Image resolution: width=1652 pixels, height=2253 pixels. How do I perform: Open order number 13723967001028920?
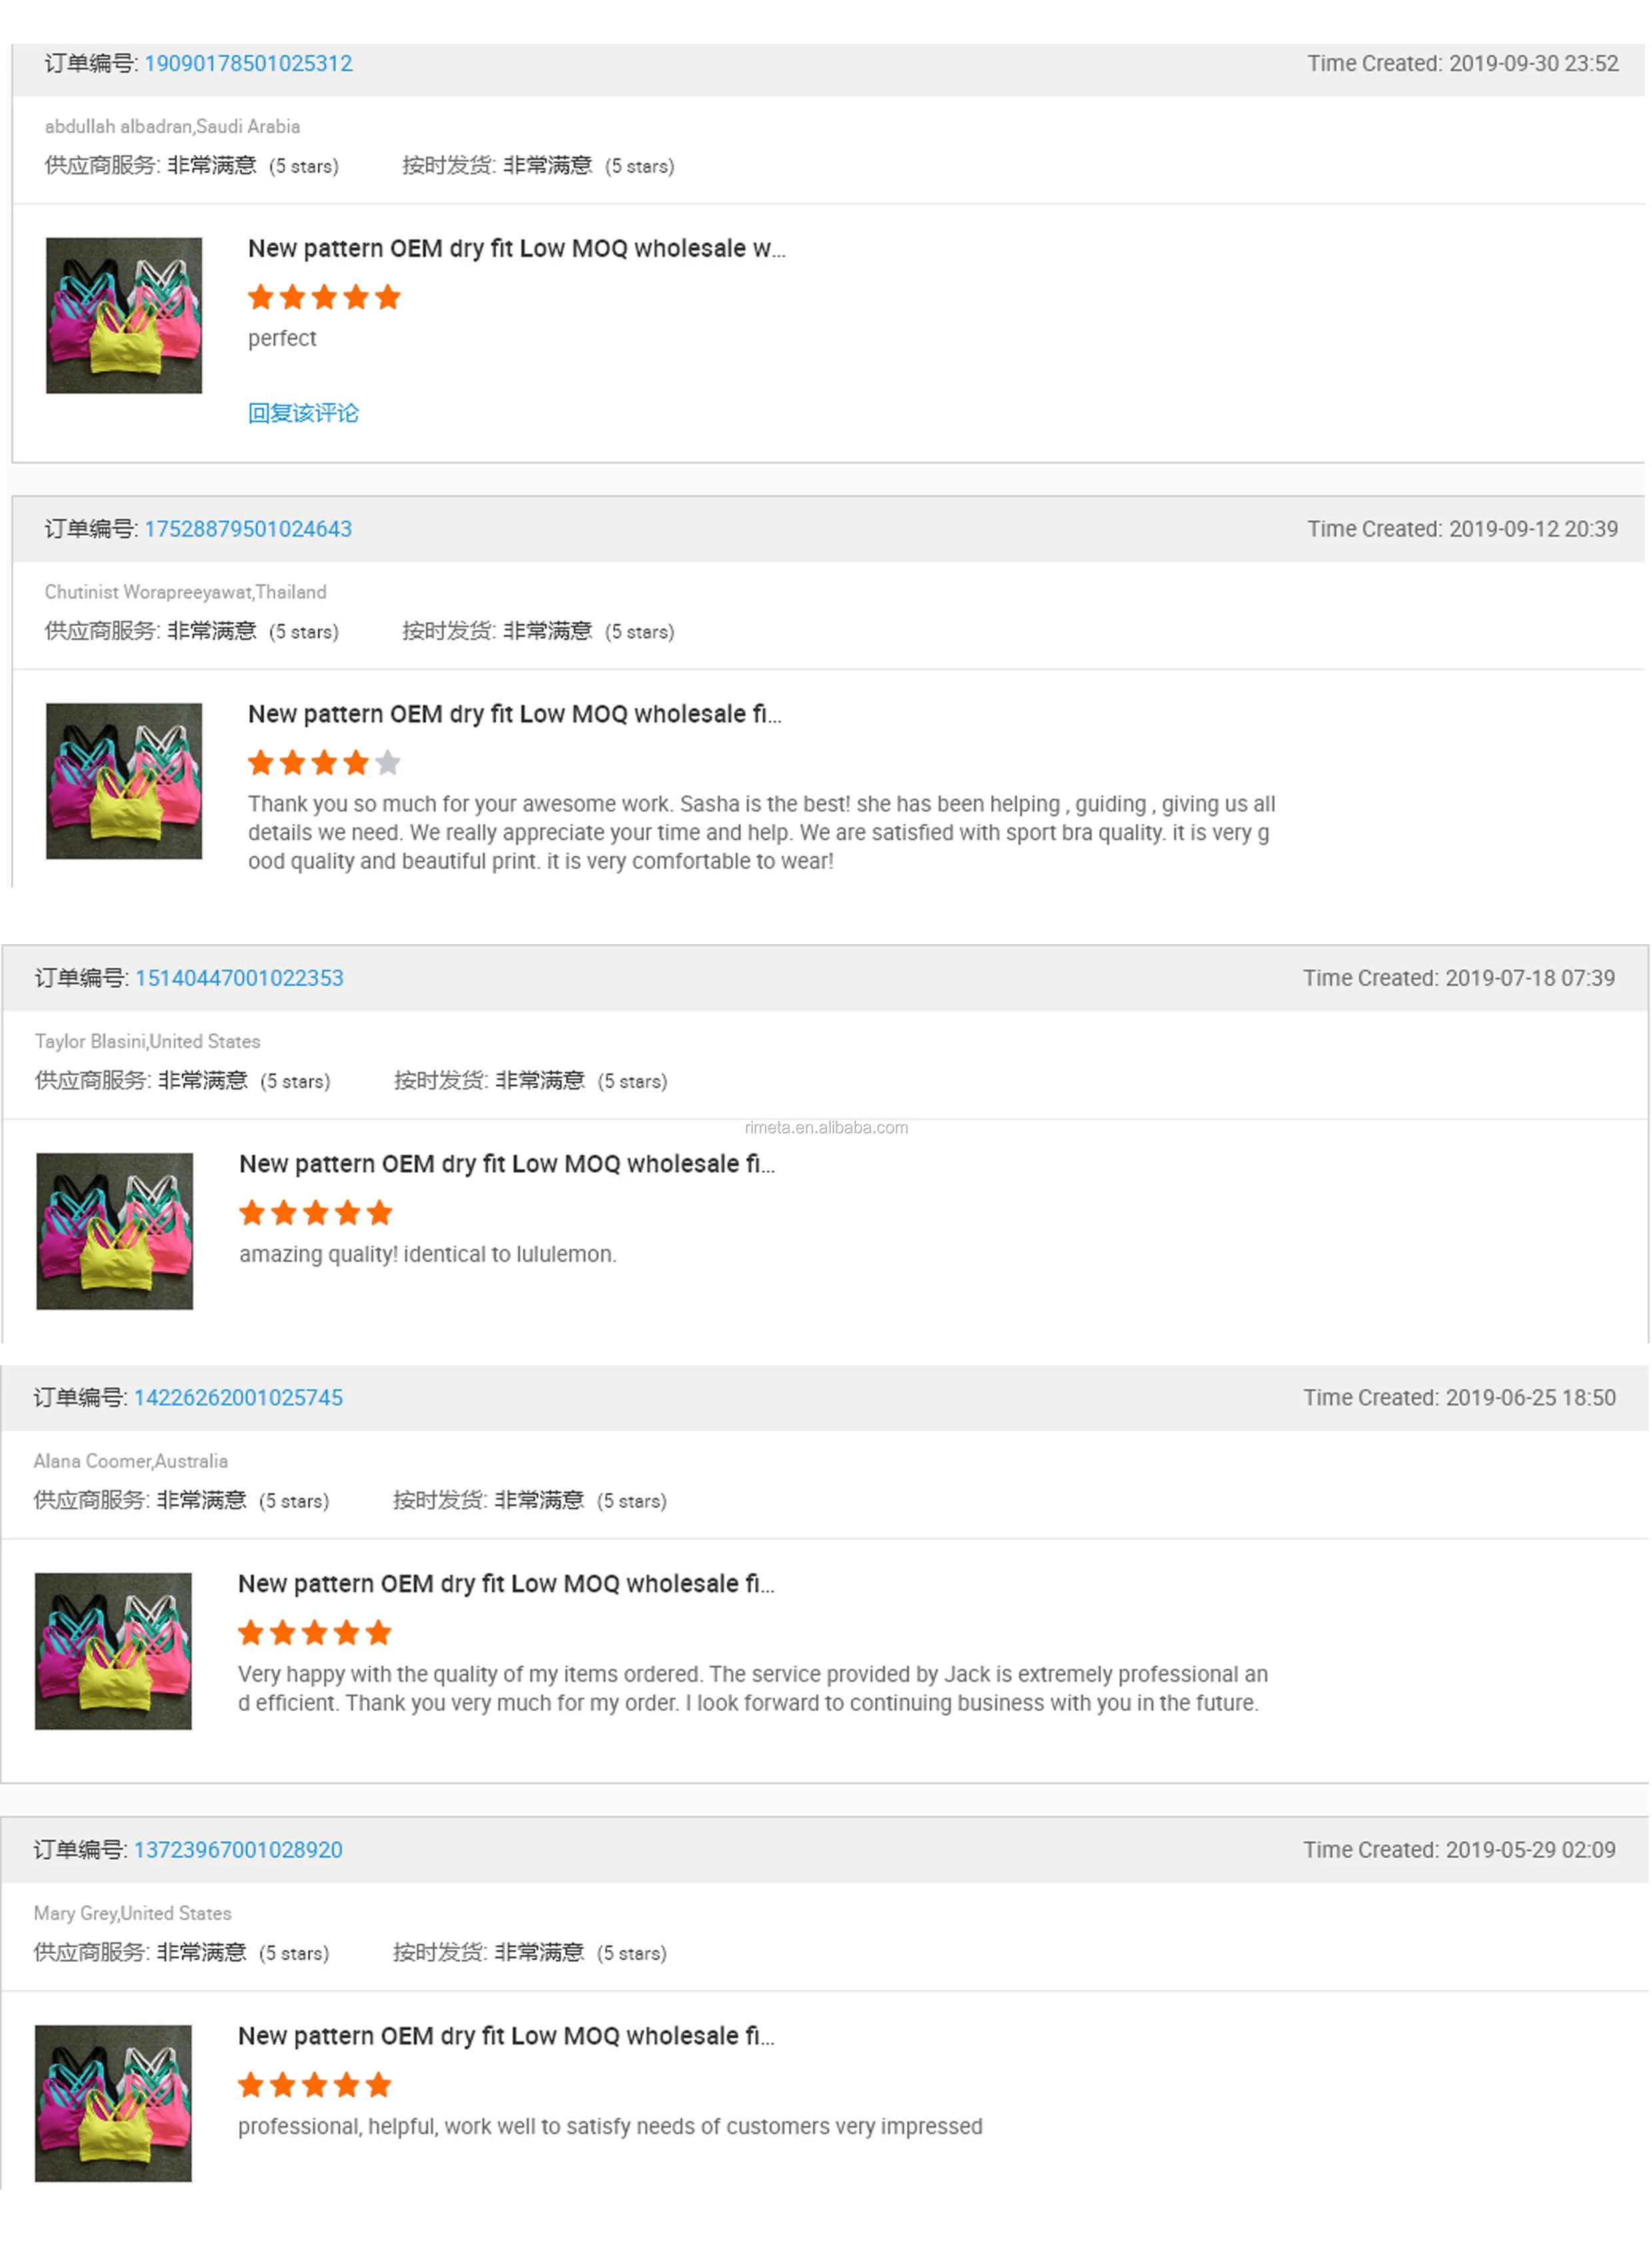pyautogui.click(x=238, y=1850)
